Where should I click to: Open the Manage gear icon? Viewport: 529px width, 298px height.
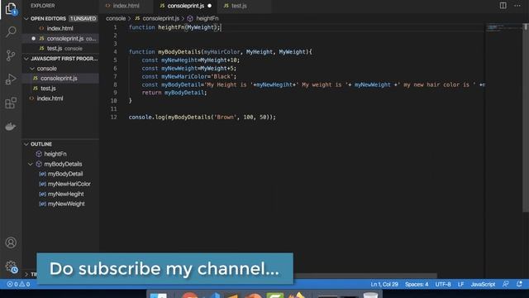coord(11,267)
